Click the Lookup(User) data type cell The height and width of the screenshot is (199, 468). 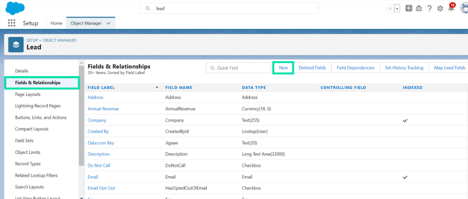pos(254,131)
